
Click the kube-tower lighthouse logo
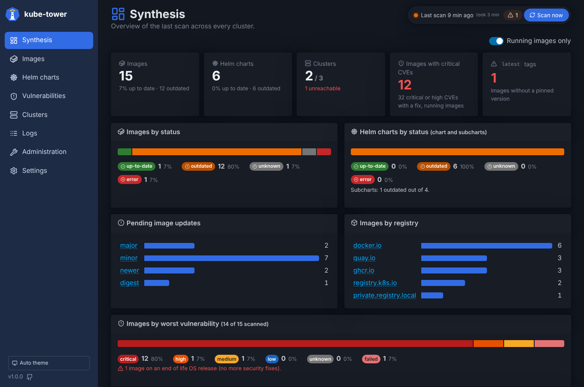(x=12, y=14)
